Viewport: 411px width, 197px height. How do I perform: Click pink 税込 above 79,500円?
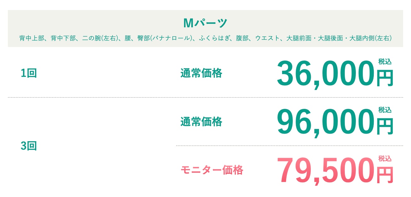(385, 158)
